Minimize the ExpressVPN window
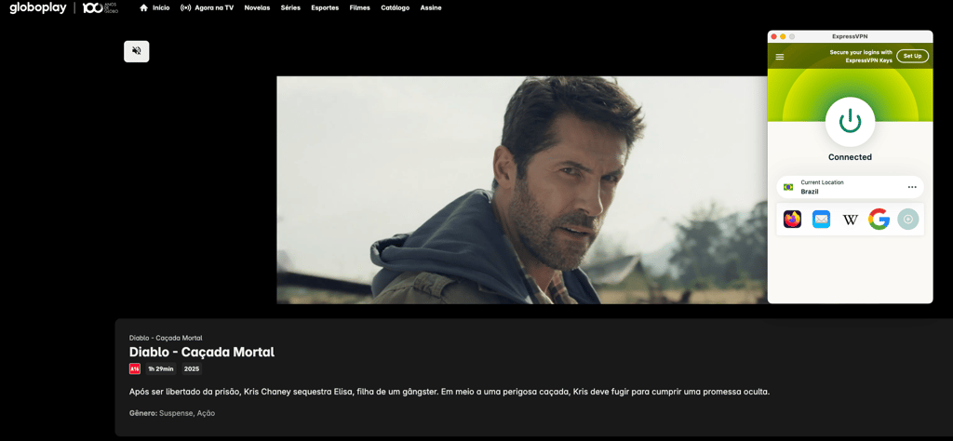Viewport: 953px width, 441px height. tap(783, 36)
